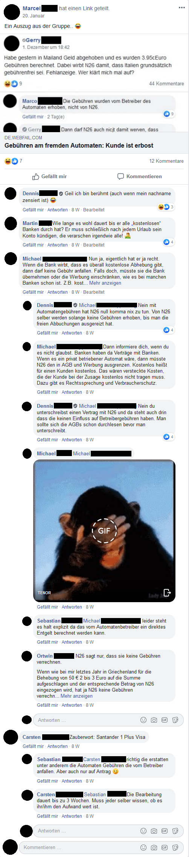Click the reaction count on Dennis's first comment
This screenshot has width=189, height=857.
point(166,207)
